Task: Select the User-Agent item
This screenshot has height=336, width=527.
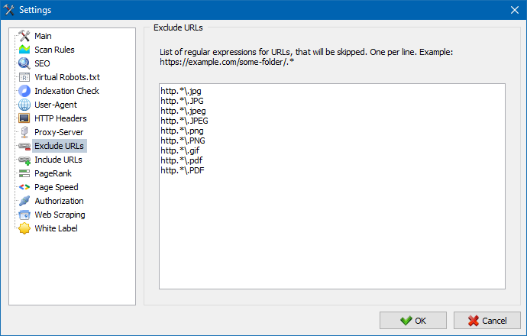Action: coord(56,105)
